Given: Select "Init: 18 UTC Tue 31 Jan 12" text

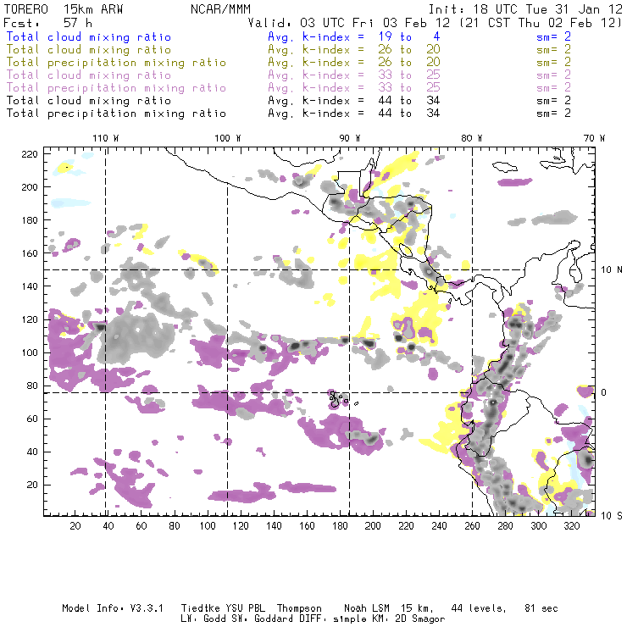Looking at the screenshot, I should pyautogui.click(x=525, y=9).
